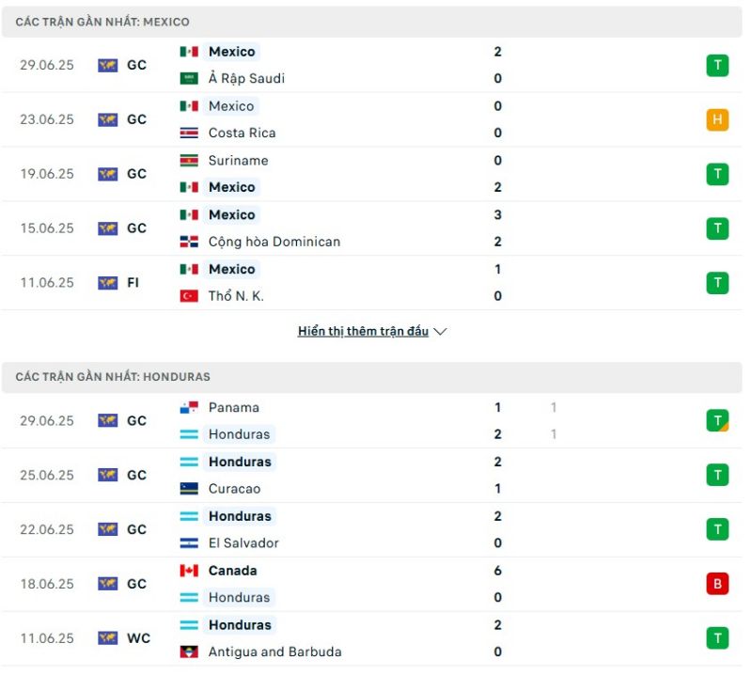Click the Canada flag icon
The height and width of the screenshot is (675, 752).
pos(189,572)
